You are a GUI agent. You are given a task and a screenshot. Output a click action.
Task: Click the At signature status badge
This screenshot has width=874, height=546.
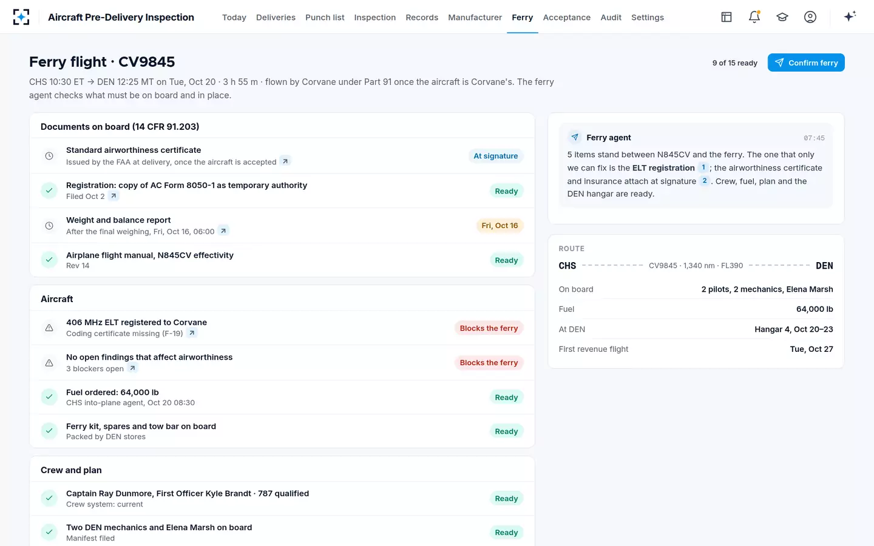(496, 156)
